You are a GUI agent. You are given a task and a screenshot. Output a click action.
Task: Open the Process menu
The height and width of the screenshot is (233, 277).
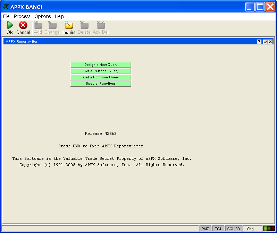click(x=22, y=16)
